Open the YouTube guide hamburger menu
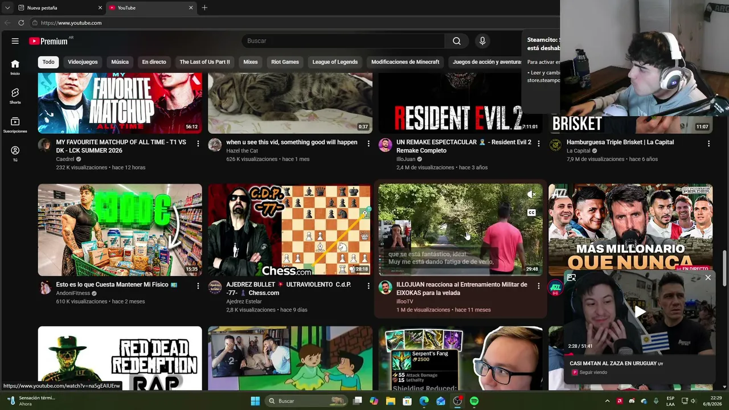The height and width of the screenshot is (410, 729). coord(15,41)
